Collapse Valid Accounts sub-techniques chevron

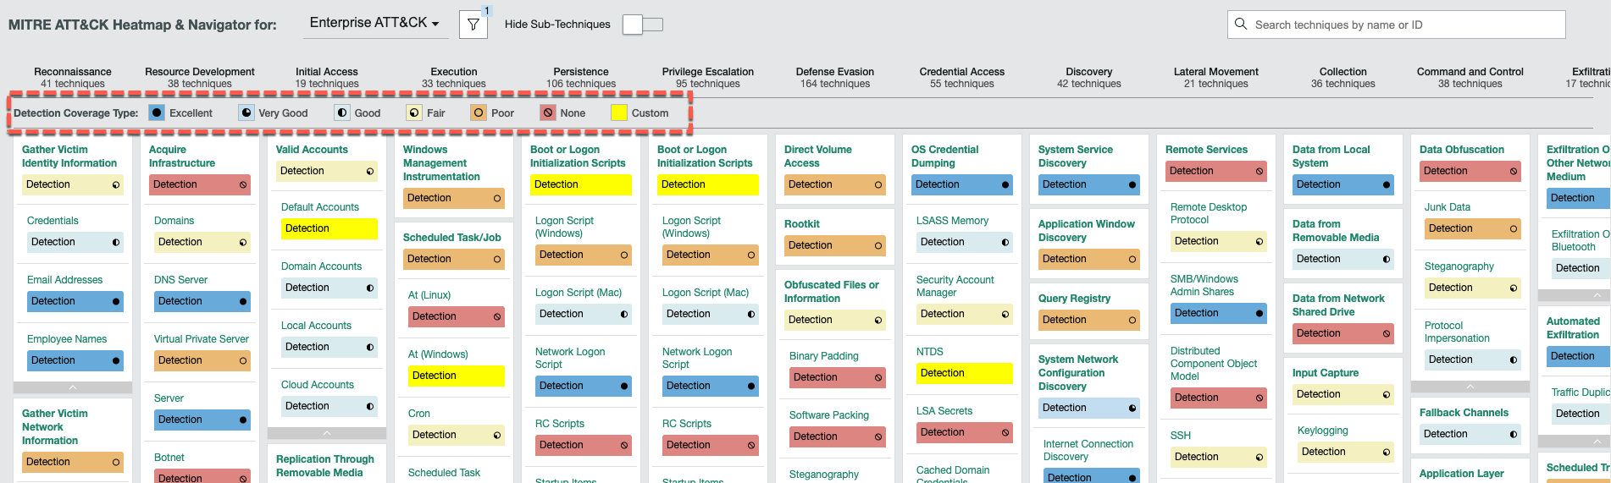[327, 433]
